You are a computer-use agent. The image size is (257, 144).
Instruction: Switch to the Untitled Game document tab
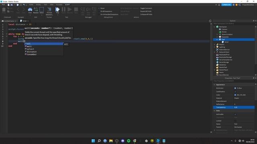(x=9, y=21)
